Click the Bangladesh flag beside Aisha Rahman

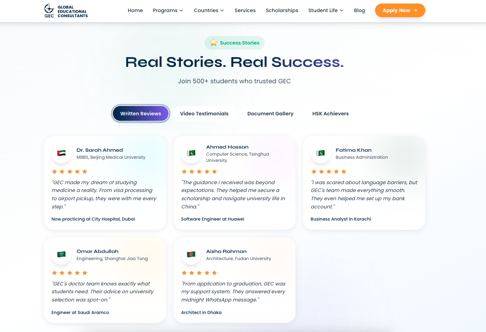[191, 255]
